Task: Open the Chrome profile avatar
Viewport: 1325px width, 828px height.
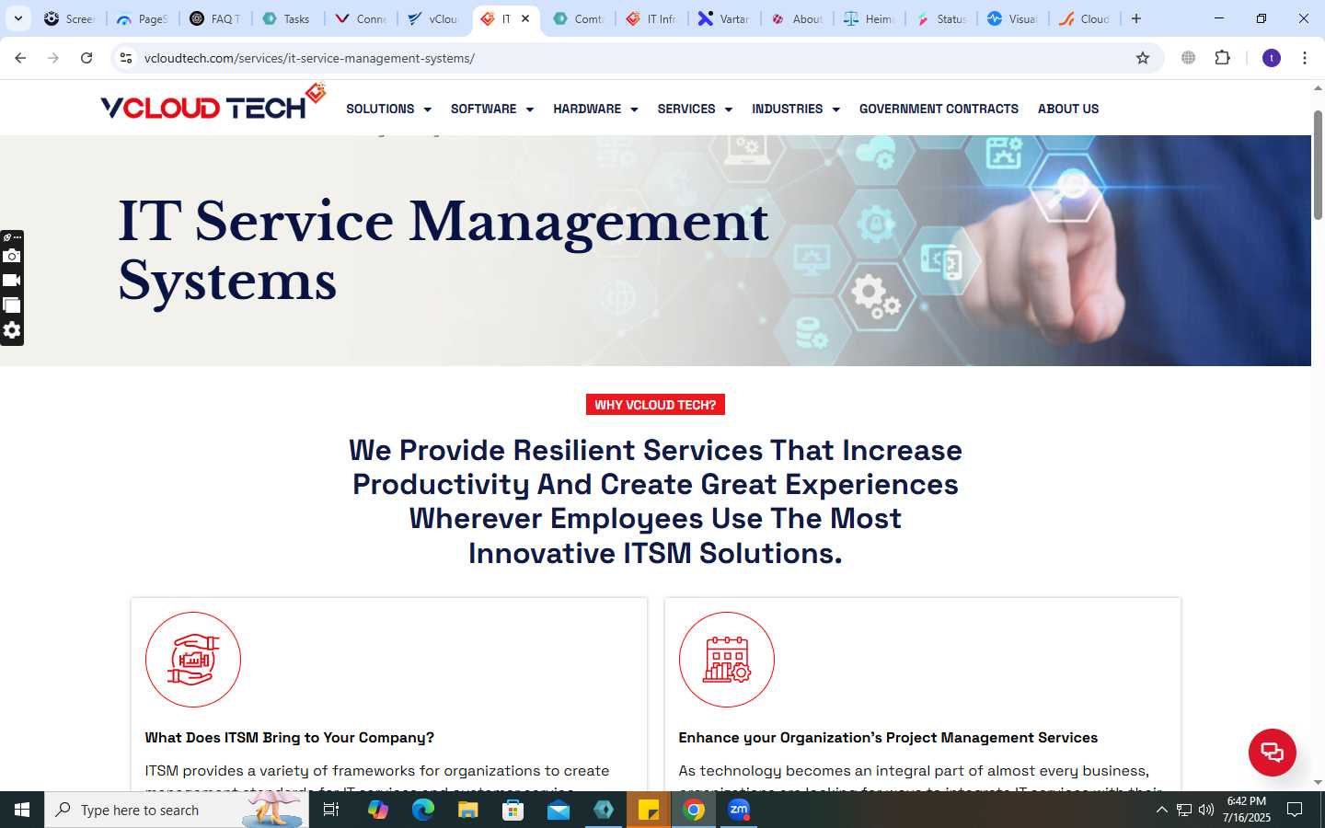Action: (1272, 58)
